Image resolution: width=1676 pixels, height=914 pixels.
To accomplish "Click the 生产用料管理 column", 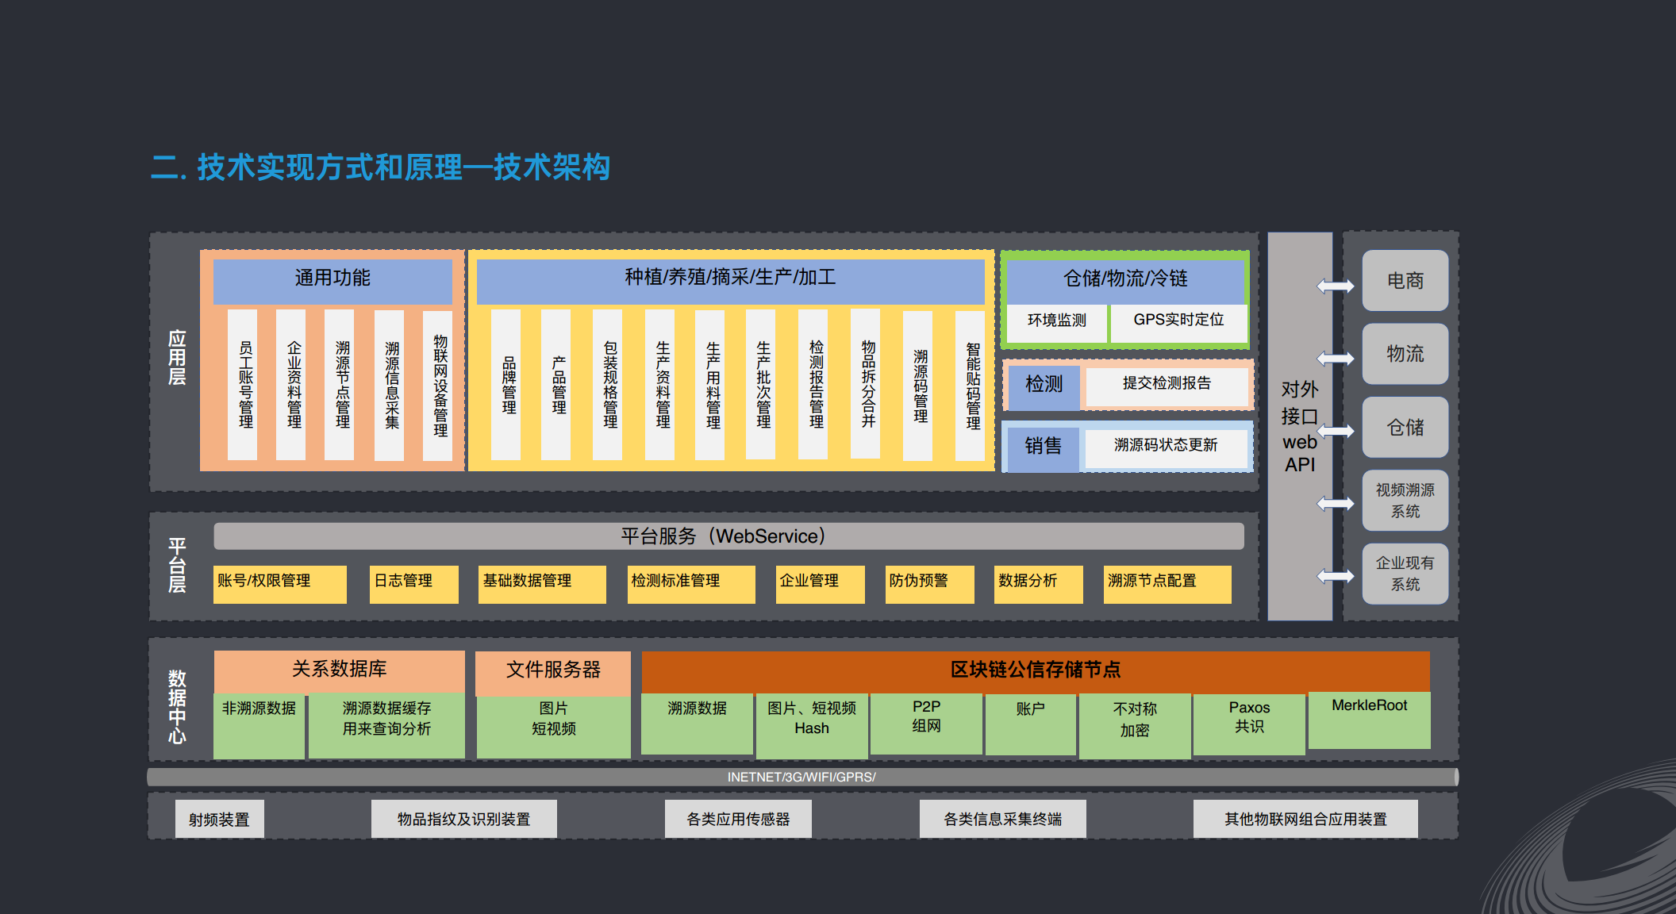I will 709,385.
